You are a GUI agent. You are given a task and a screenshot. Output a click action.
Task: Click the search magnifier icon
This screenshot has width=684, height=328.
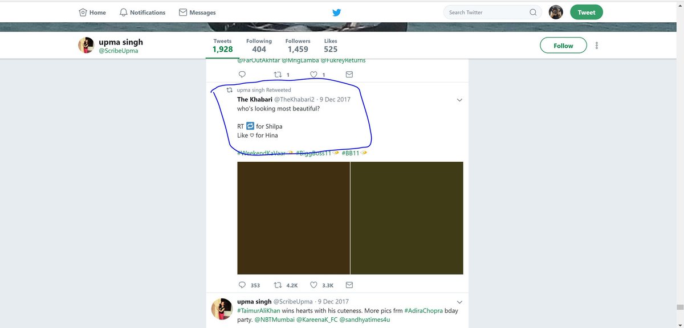point(533,12)
